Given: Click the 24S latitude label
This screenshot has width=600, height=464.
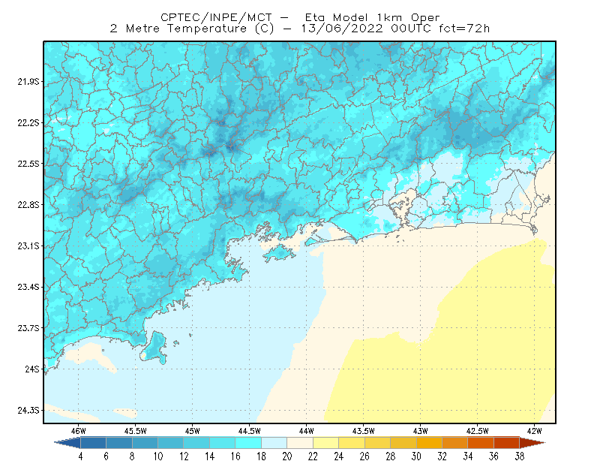Looking at the screenshot, I should [x=32, y=369].
